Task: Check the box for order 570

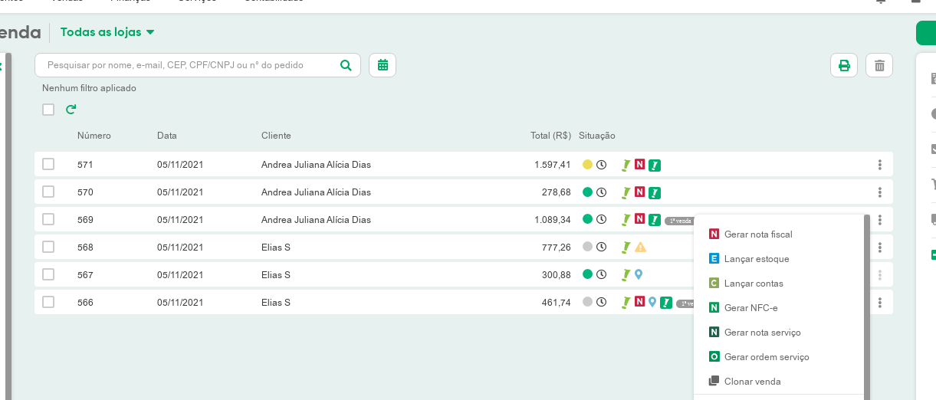Action: (48, 192)
